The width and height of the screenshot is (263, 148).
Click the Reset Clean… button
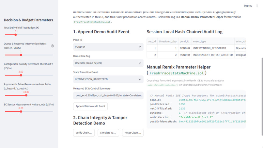click(133, 133)
